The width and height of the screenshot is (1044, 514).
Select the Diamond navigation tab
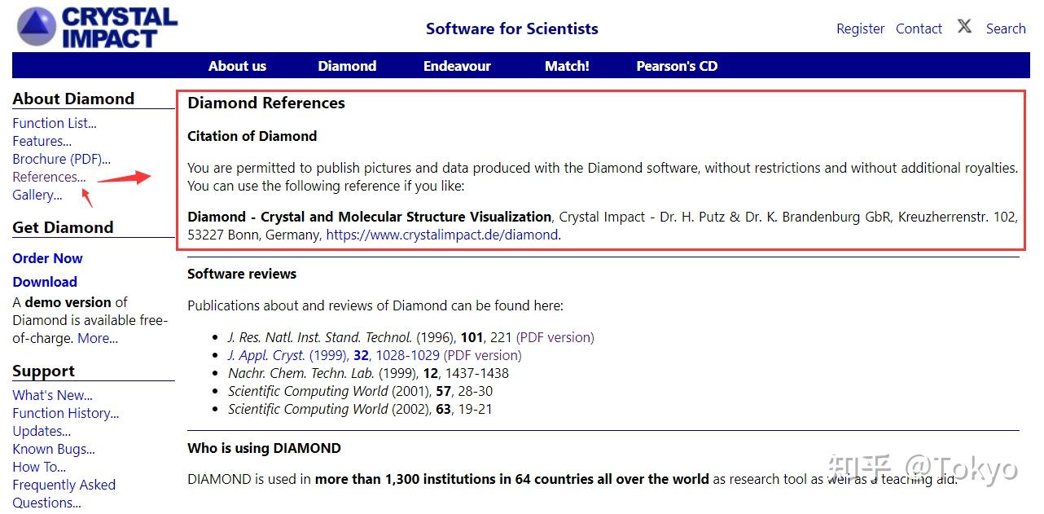pos(347,66)
